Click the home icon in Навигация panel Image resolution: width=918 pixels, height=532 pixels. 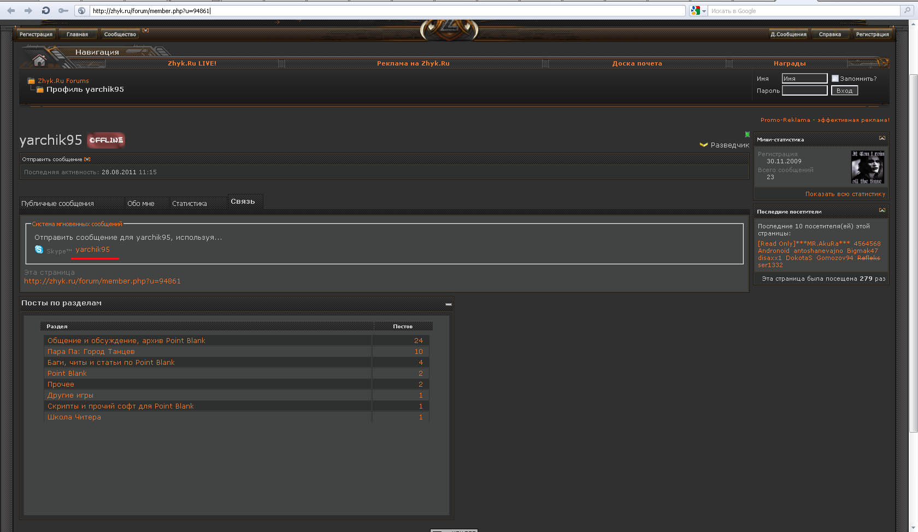tap(39, 60)
